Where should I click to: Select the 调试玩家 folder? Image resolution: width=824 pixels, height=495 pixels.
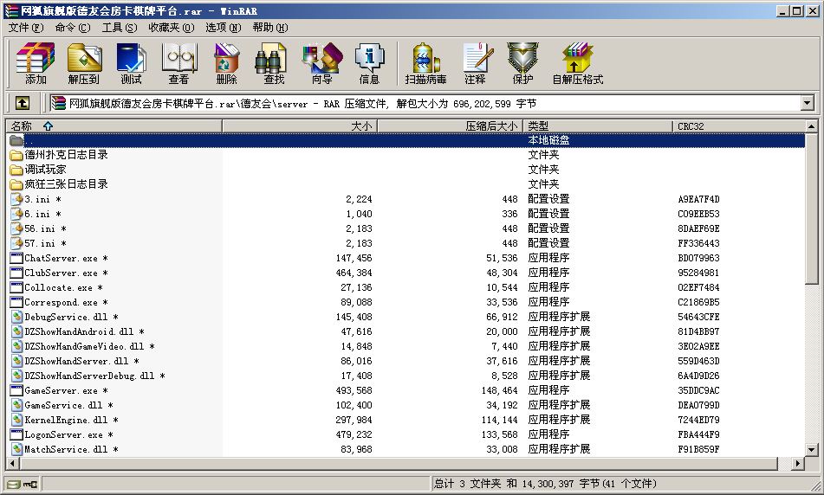pyautogui.click(x=45, y=170)
